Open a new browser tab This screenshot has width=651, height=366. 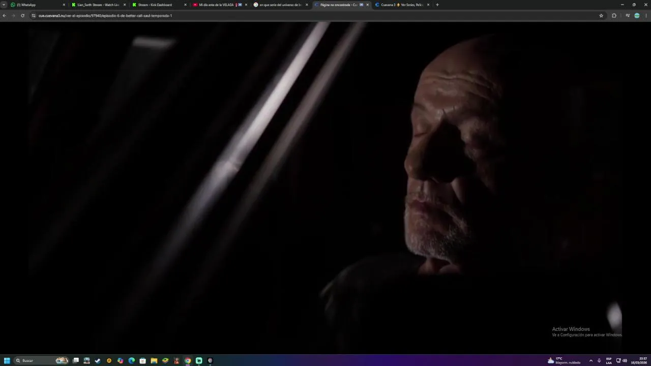coord(437,5)
